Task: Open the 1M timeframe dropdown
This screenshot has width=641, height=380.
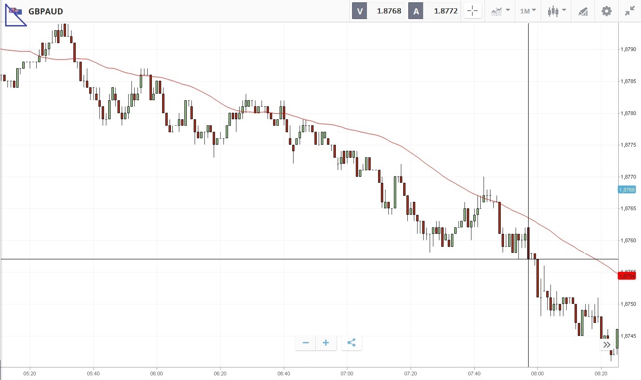Action: tap(528, 11)
